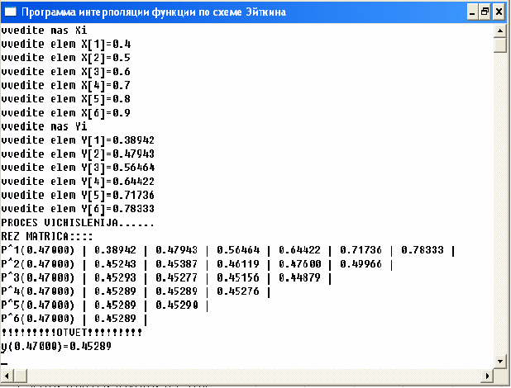Viewport: 511px width, 388px height.
Task: Click the line 'vvedite elem X[1]=0.4'
Action: (x=66, y=44)
